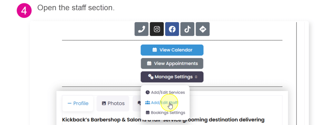Open the TikTok social icon
The height and width of the screenshot is (125, 330).
coord(187,29)
